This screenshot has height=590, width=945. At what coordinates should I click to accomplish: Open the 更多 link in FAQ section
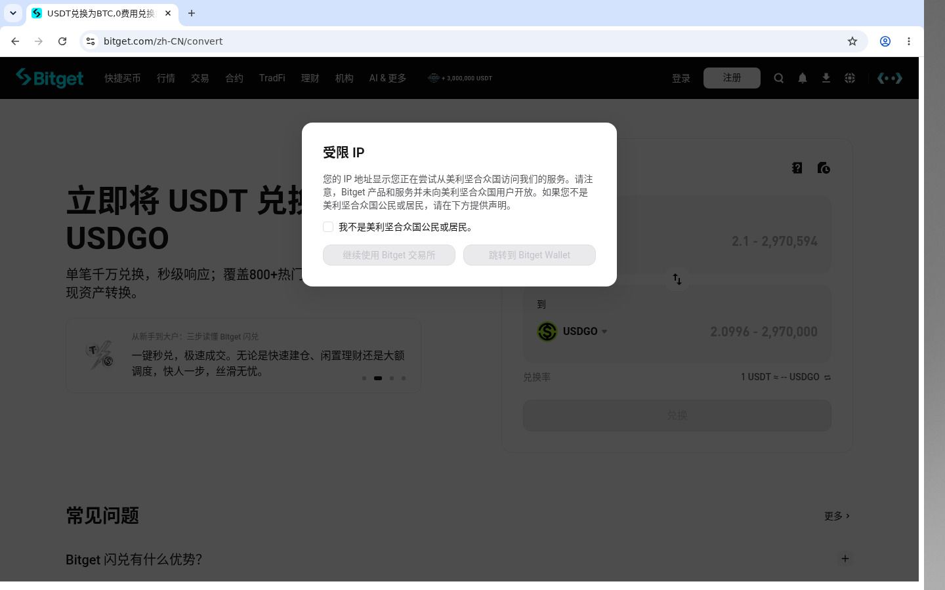(x=837, y=516)
